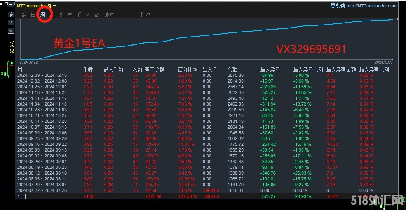
Task: Click chart end date 2024.12.09
Action: [x=383, y=62]
